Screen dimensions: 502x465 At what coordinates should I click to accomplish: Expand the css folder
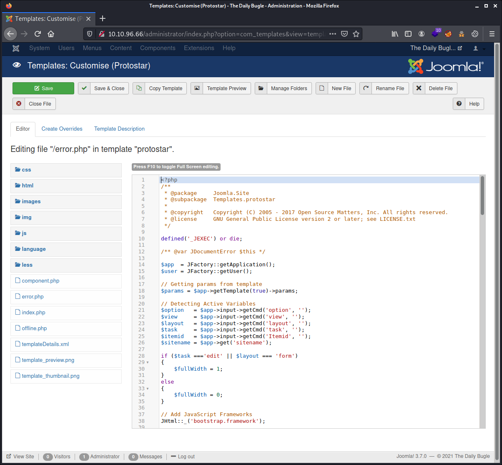coord(66,169)
